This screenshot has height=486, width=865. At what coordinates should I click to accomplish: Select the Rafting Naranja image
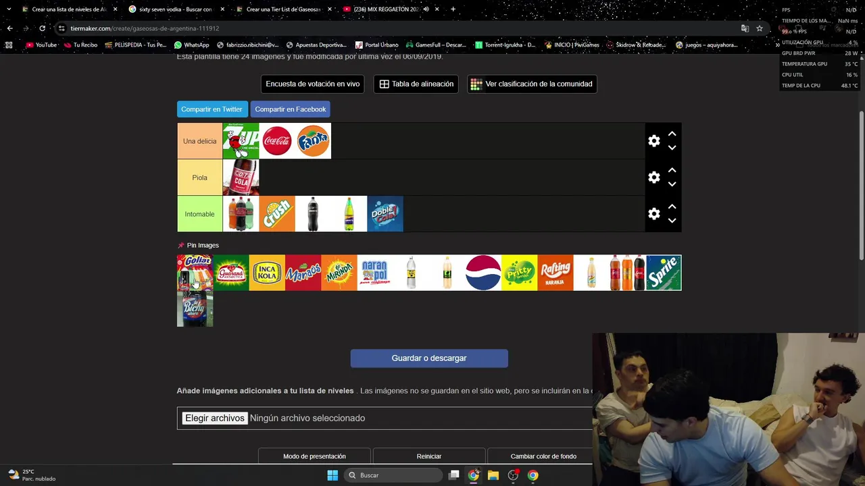555,273
